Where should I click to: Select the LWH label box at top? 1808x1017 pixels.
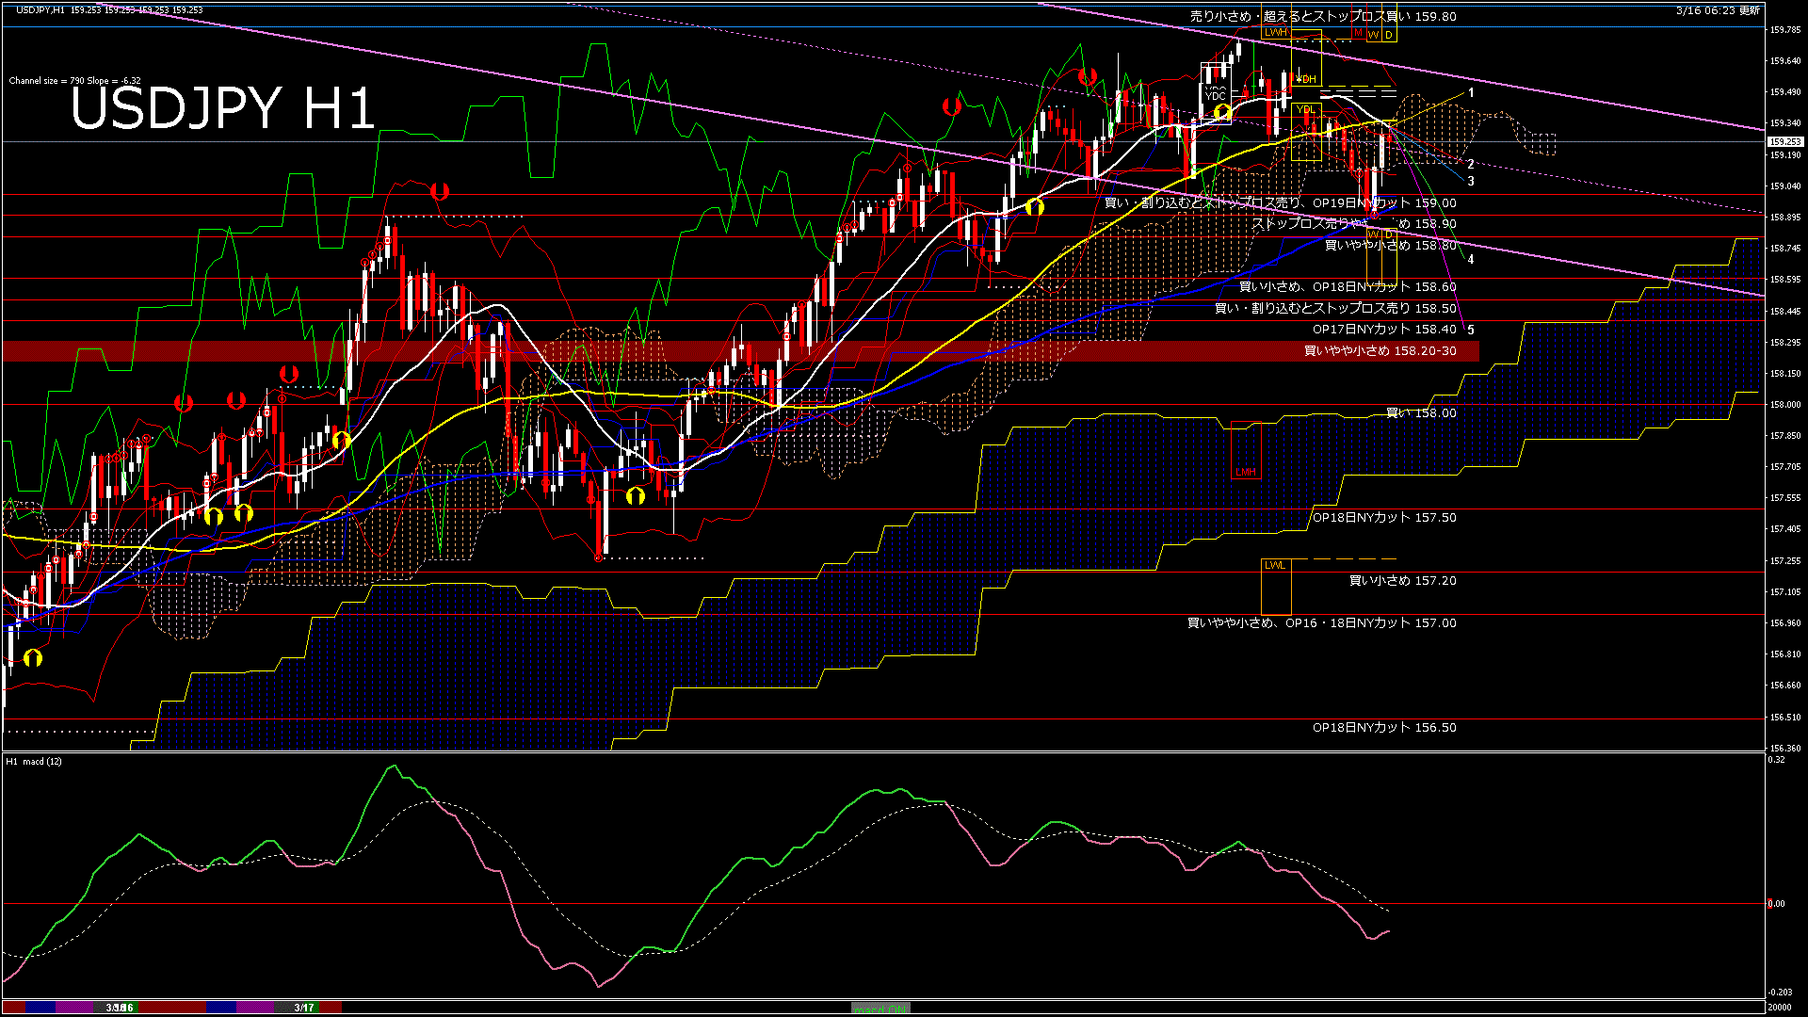(x=1276, y=32)
